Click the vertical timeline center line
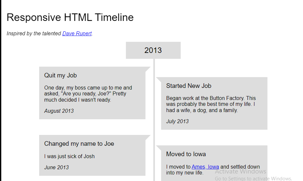303x181 pixels. (x=154, y=120)
